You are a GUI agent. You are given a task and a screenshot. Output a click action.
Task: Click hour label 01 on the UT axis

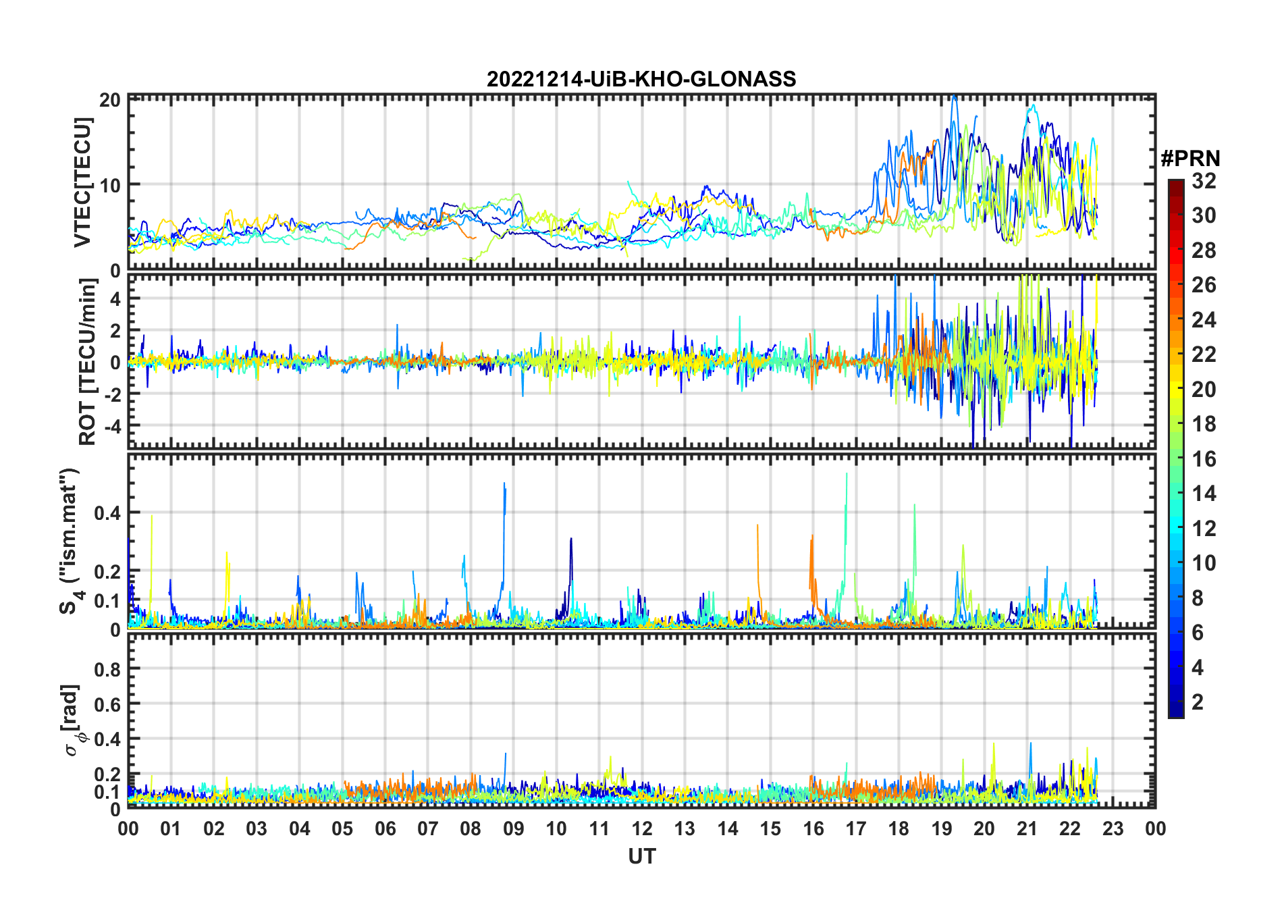(x=171, y=828)
